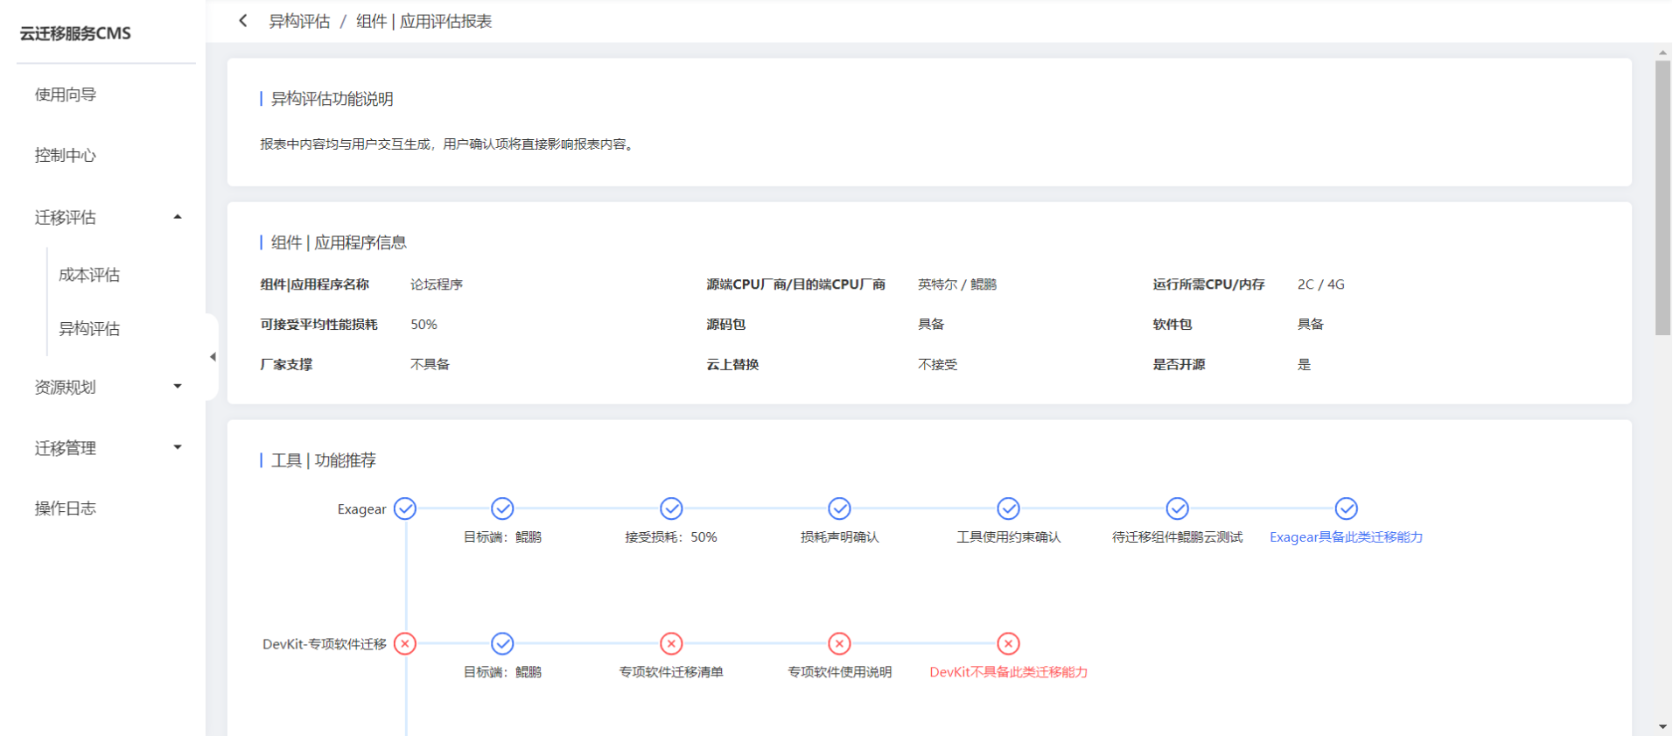Select 成本评估 submenu item

pyautogui.click(x=89, y=275)
